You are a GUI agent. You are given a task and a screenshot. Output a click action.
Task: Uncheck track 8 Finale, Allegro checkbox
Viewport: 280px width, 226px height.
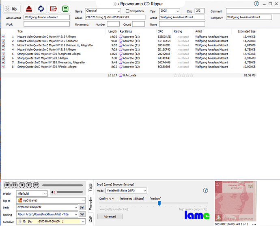pos(3,67)
